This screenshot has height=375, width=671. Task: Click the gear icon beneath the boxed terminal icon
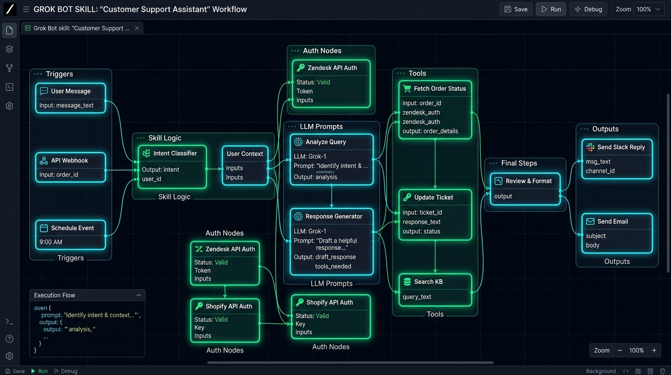tap(9, 106)
